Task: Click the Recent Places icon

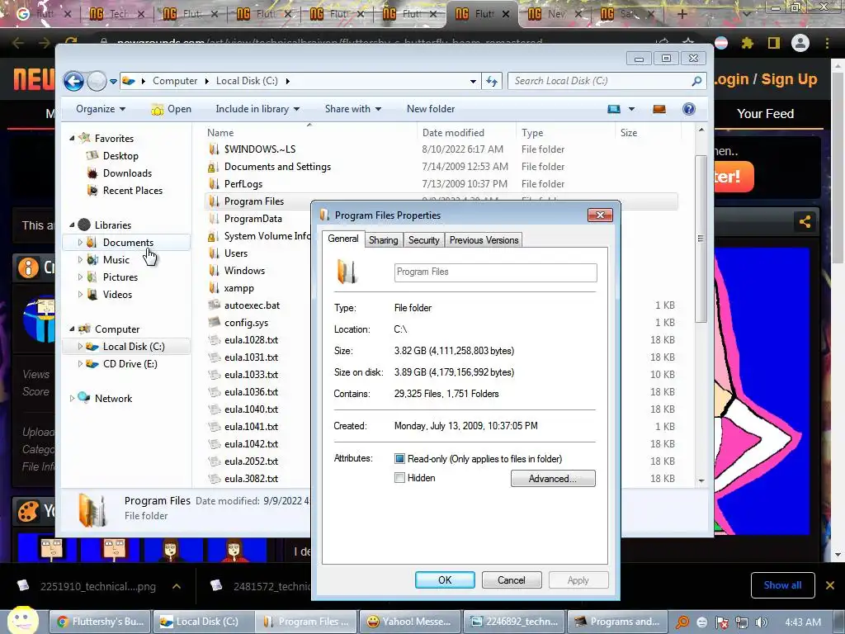Action: (x=92, y=191)
